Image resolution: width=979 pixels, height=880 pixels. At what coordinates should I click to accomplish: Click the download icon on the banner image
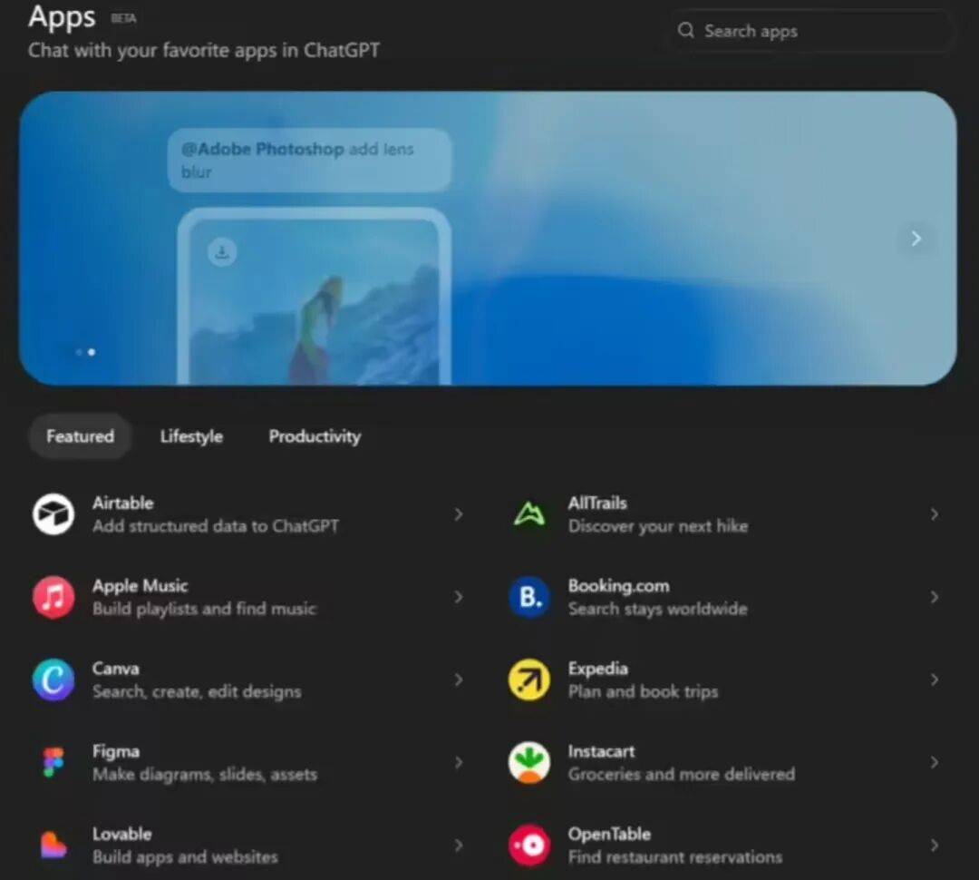[222, 252]
